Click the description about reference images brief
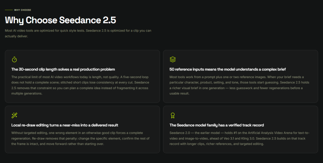Viewport: 323px width, 163px height. (239, 85)
